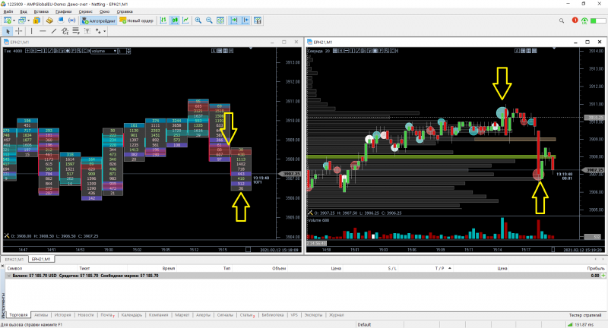Open the Графики menu
608x328 pixels.
tap(64, 11)
